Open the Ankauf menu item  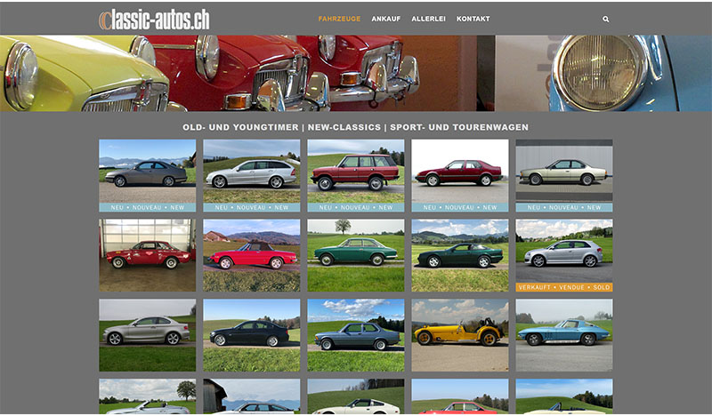pyautogui.click(x=386, y=19)
